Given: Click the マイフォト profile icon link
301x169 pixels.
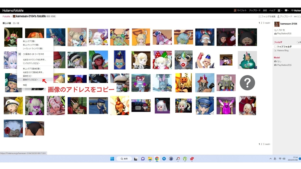Looking at the screenshot, I should tap(240, 11).
